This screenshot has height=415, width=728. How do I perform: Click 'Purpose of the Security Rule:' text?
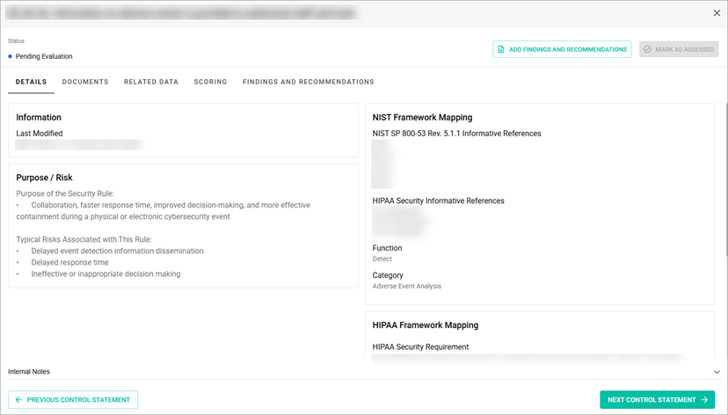tap(65, 193)
